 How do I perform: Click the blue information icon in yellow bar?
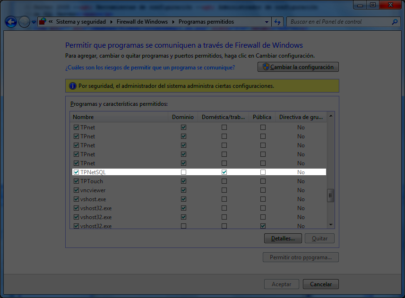pos(73,86)
